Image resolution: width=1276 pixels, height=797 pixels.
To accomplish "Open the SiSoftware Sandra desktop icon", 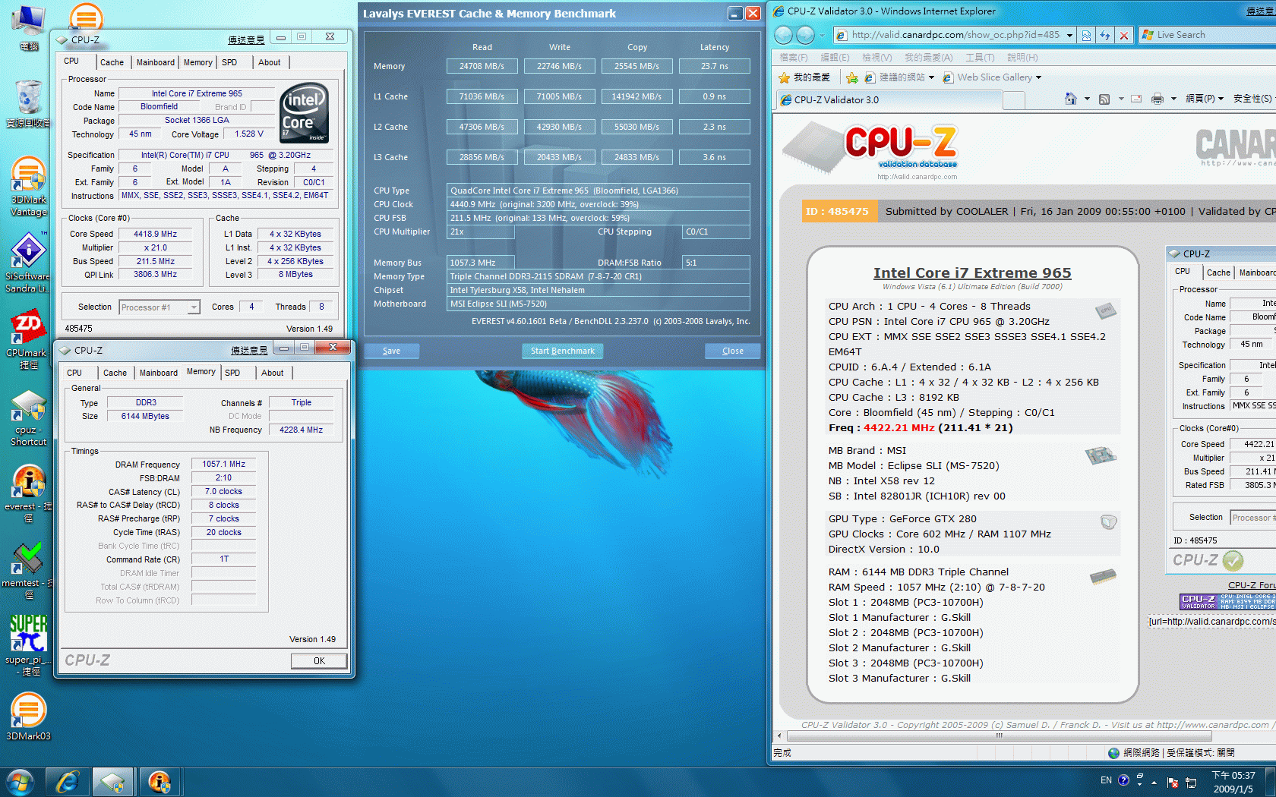I will point(28,252).
